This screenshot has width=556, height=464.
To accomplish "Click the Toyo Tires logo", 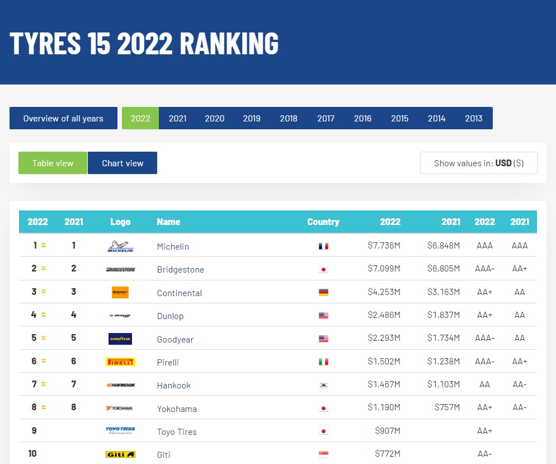I will tap(121, 430).
